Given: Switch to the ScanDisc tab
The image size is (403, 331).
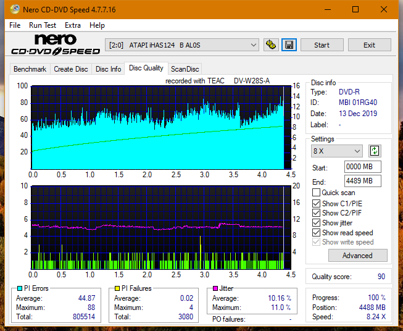Looking at the screenshot, I should (x=185, y=69).
